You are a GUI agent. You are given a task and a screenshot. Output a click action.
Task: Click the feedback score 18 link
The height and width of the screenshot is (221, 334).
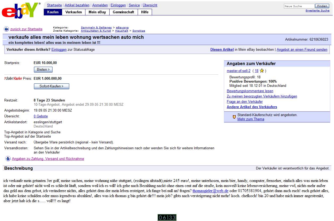click(x=257, y=71)
